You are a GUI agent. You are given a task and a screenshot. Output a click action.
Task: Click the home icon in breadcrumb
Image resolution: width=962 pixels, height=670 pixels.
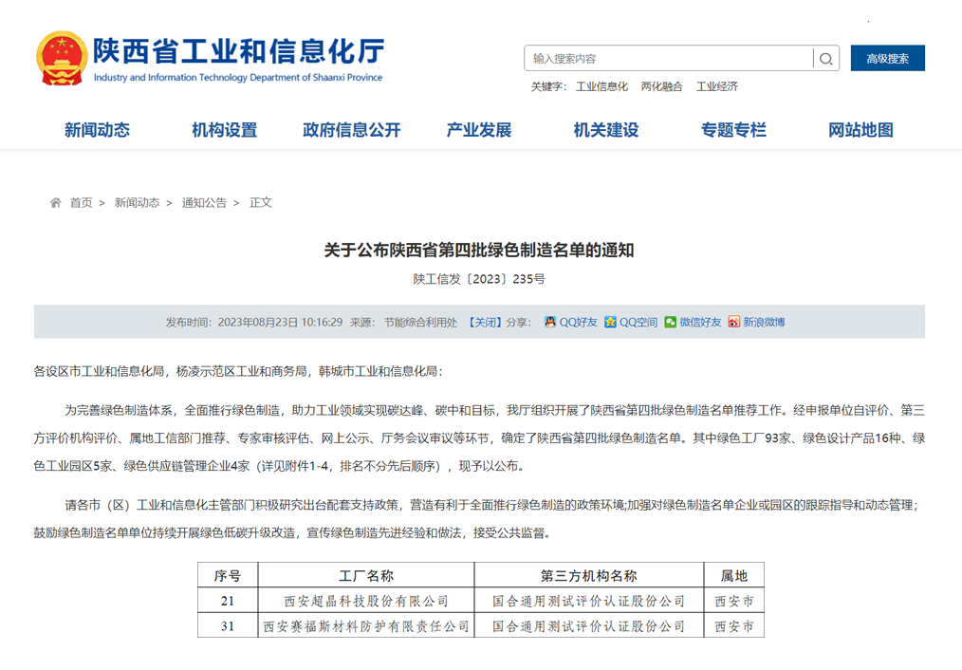(x=56, y=203)
